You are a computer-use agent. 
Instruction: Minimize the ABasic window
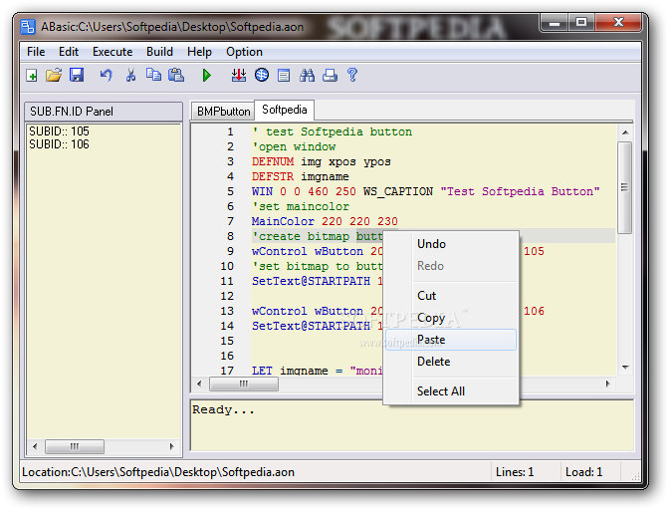coord(555,23)
